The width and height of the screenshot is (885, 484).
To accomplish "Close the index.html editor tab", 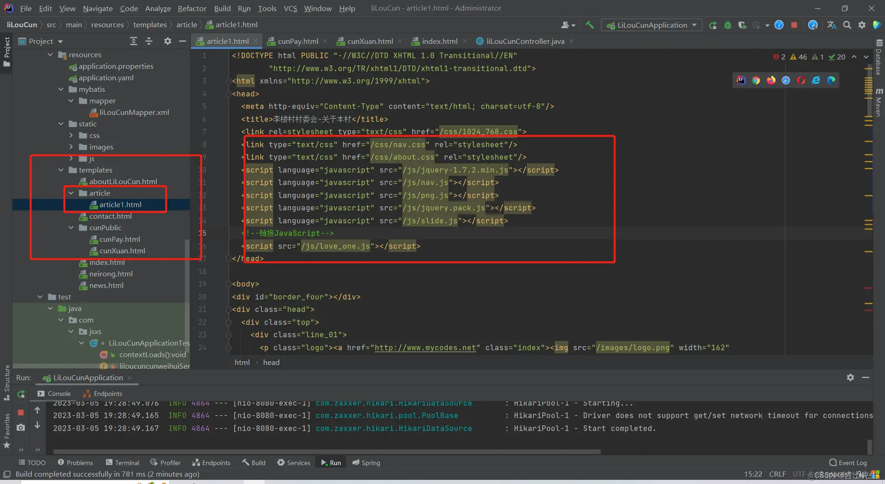I will [465, 41].
